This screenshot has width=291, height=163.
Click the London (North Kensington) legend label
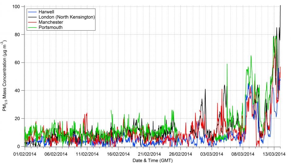click(x=67, y=17)
